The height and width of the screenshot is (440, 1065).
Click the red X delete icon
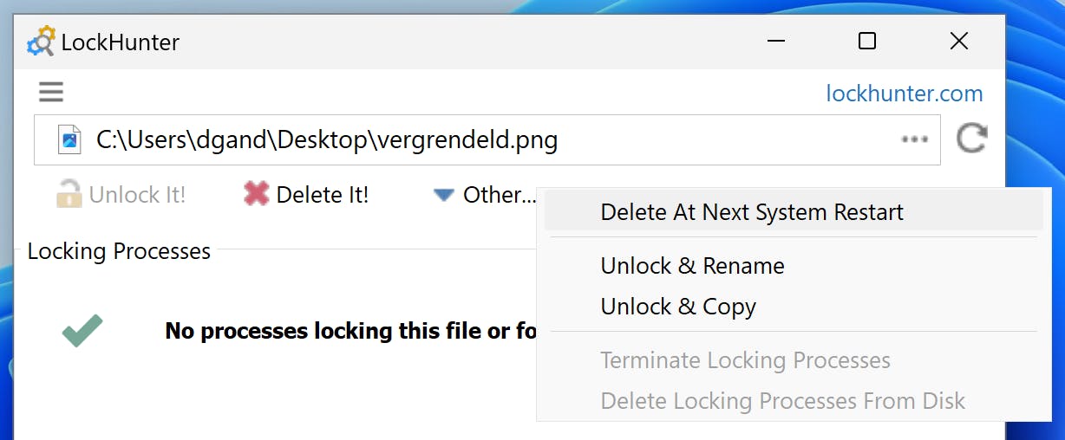coord(256,194)
